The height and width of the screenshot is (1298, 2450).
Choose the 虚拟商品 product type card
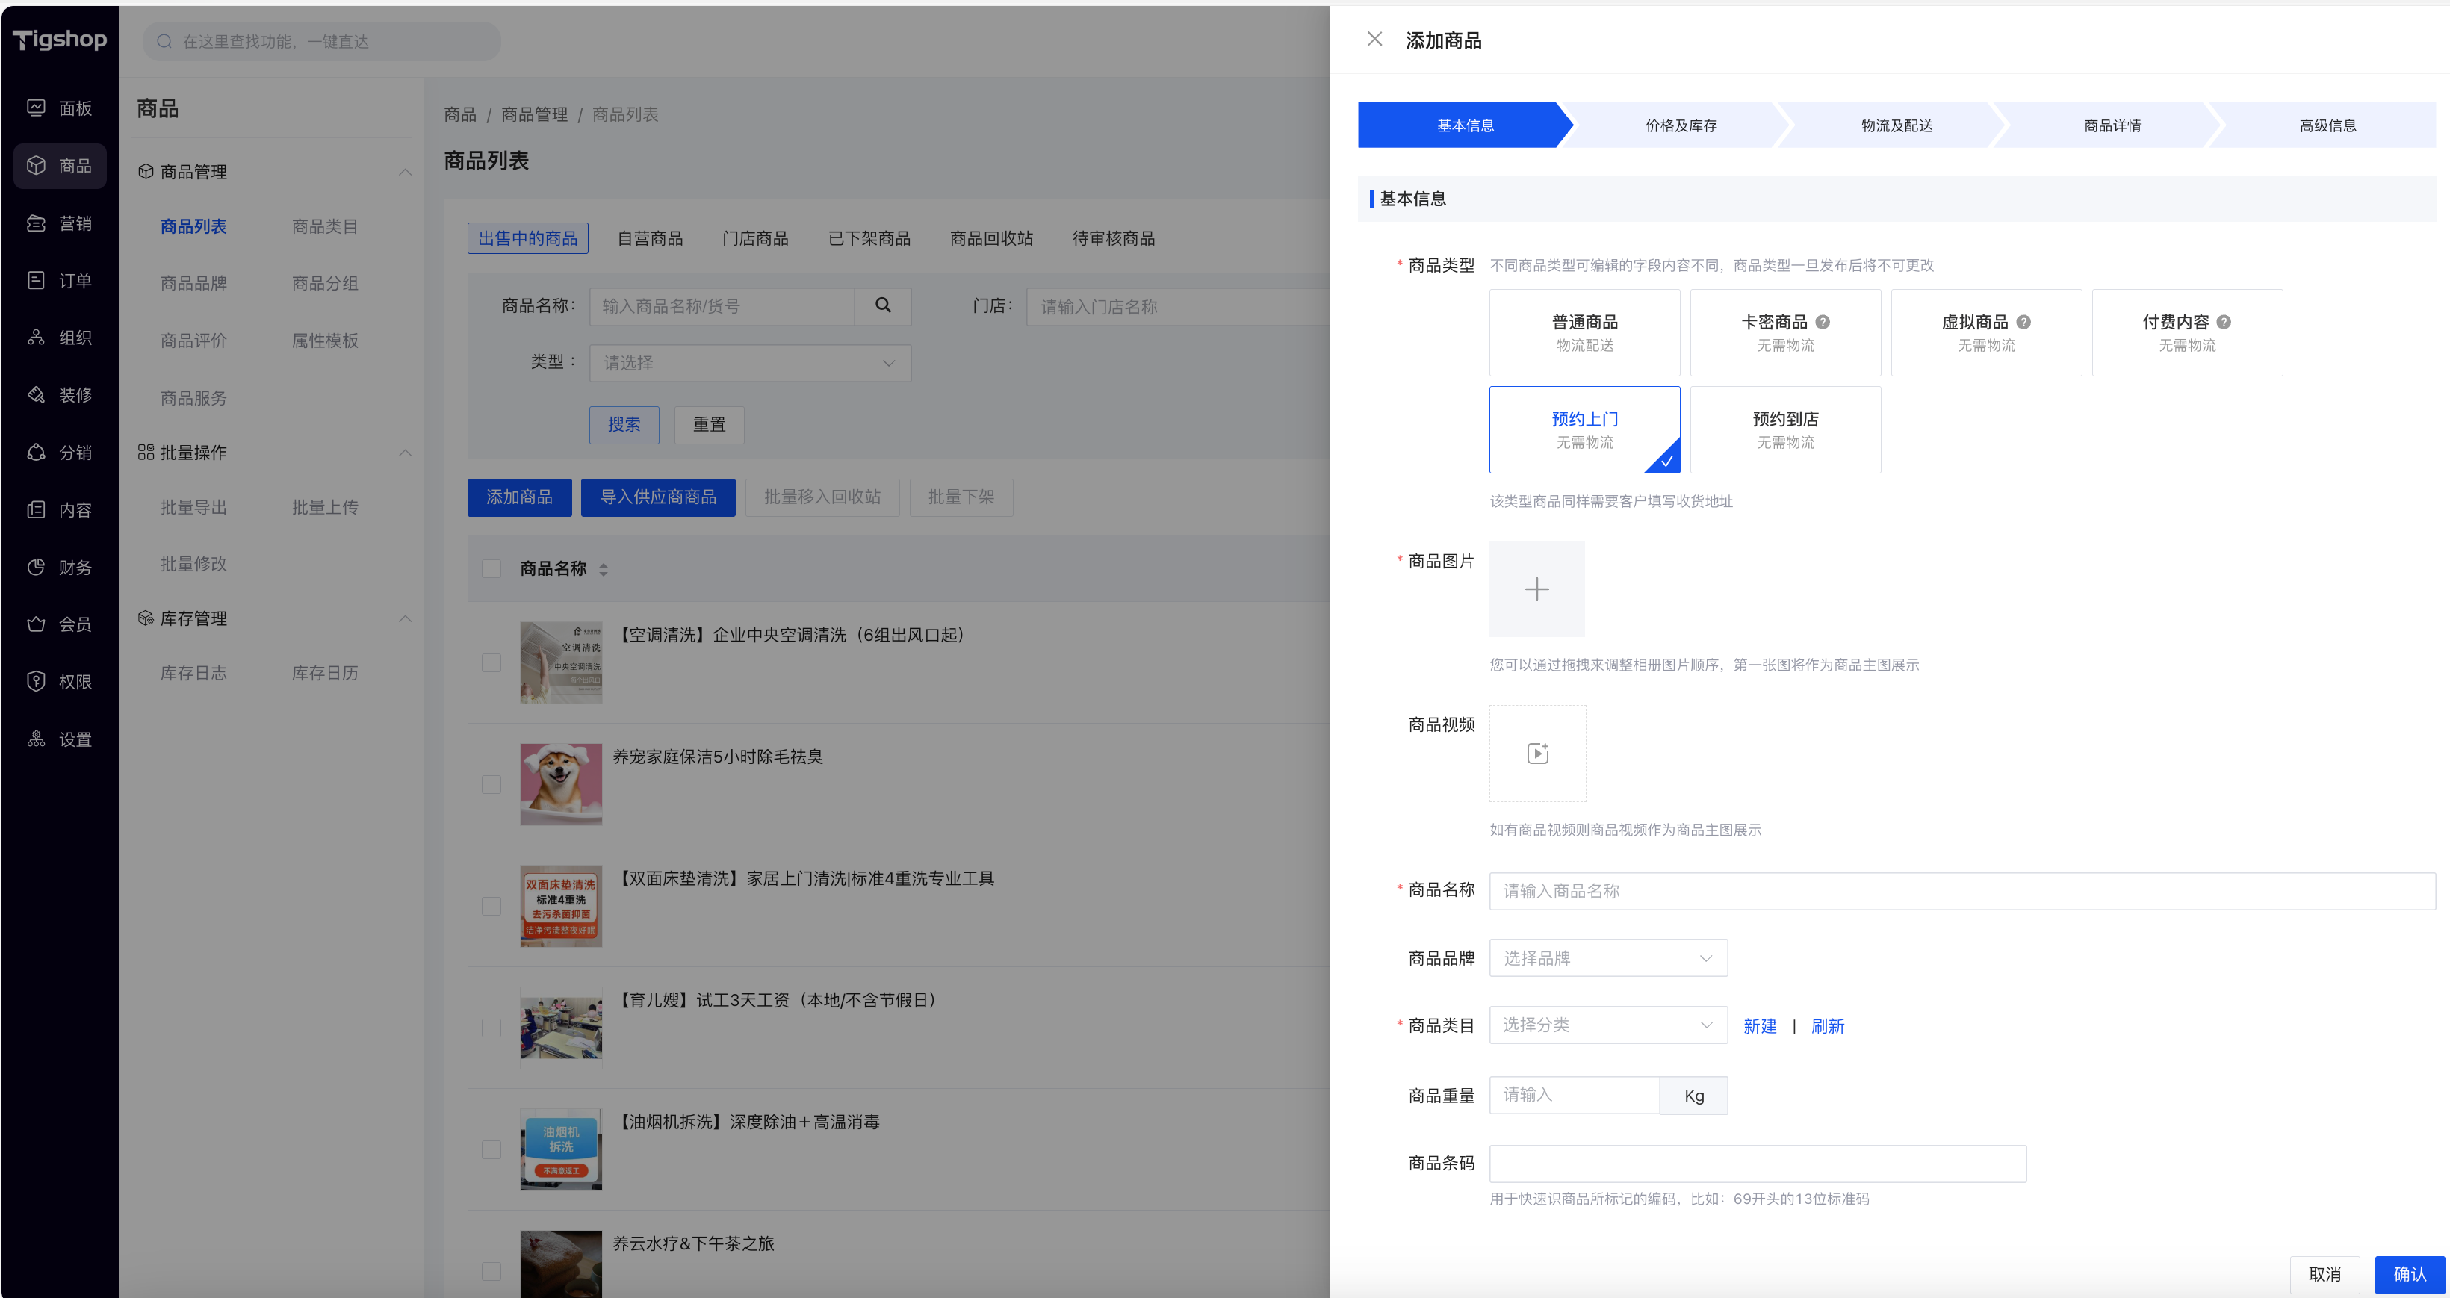pos(1985,332)
